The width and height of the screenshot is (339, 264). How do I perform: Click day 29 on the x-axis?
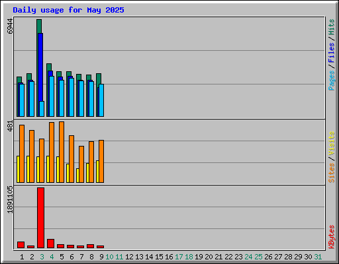tap(298, 257)
